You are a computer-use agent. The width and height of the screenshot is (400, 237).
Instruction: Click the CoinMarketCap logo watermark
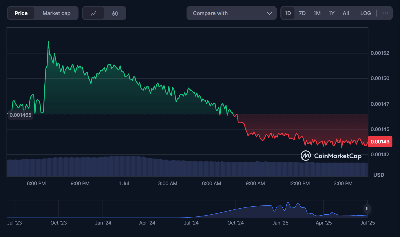331,156
